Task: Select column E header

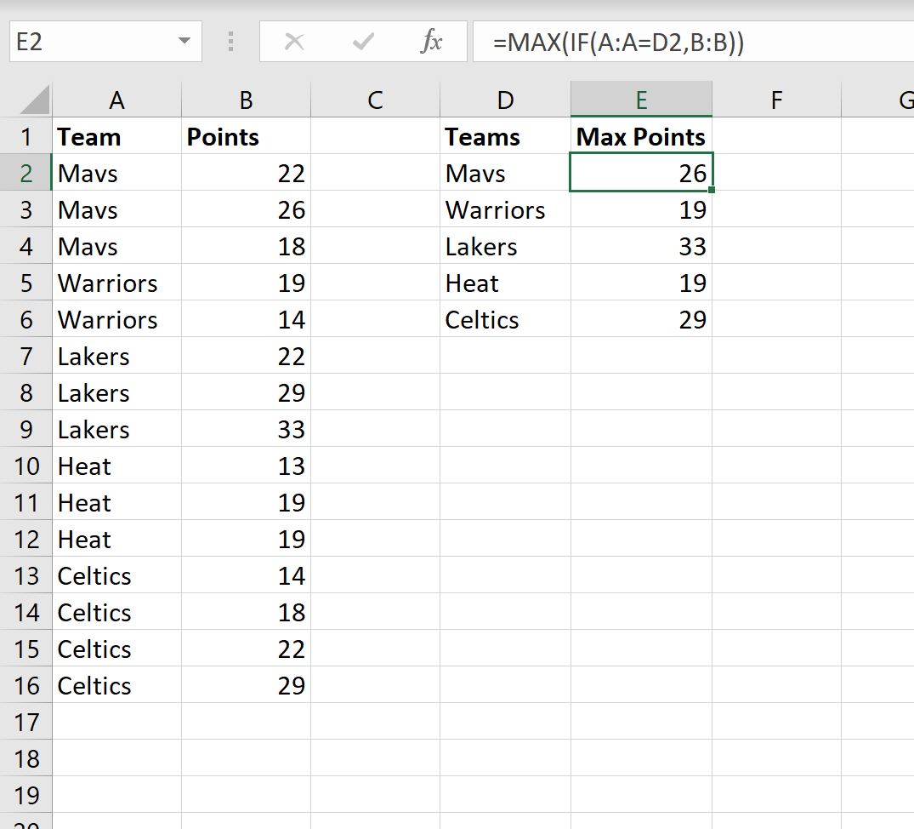Action: (x=641, y=100)
